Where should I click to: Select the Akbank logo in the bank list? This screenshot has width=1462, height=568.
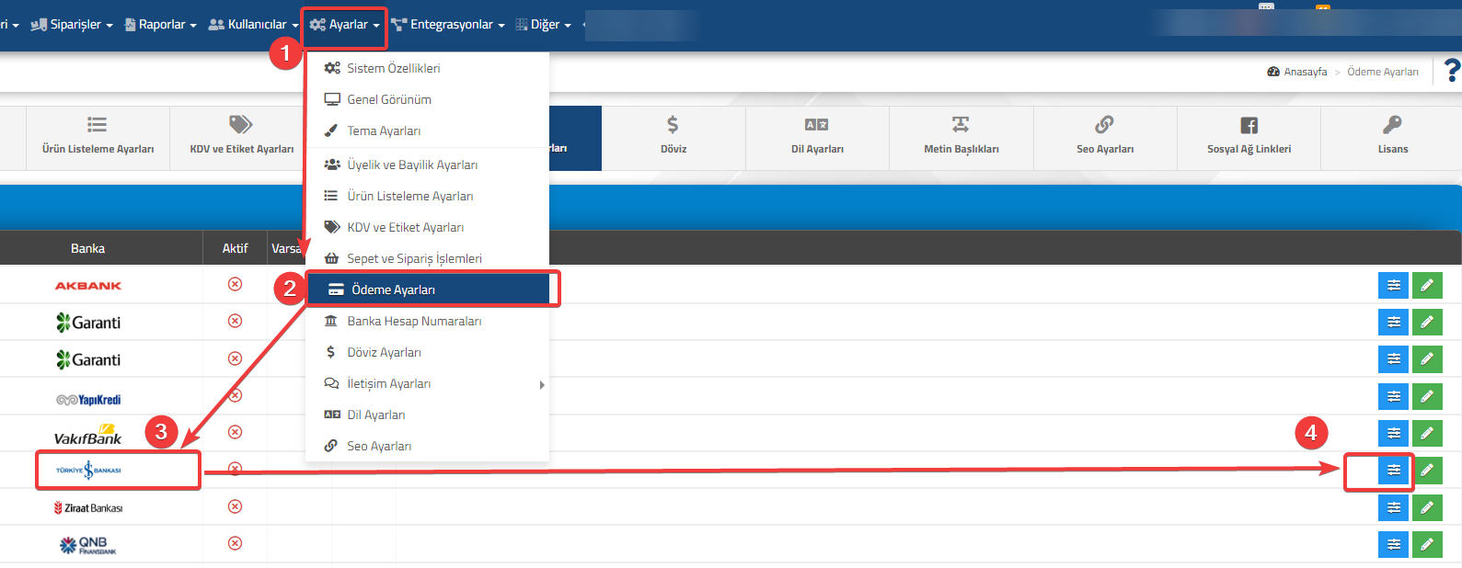[88, 286]
